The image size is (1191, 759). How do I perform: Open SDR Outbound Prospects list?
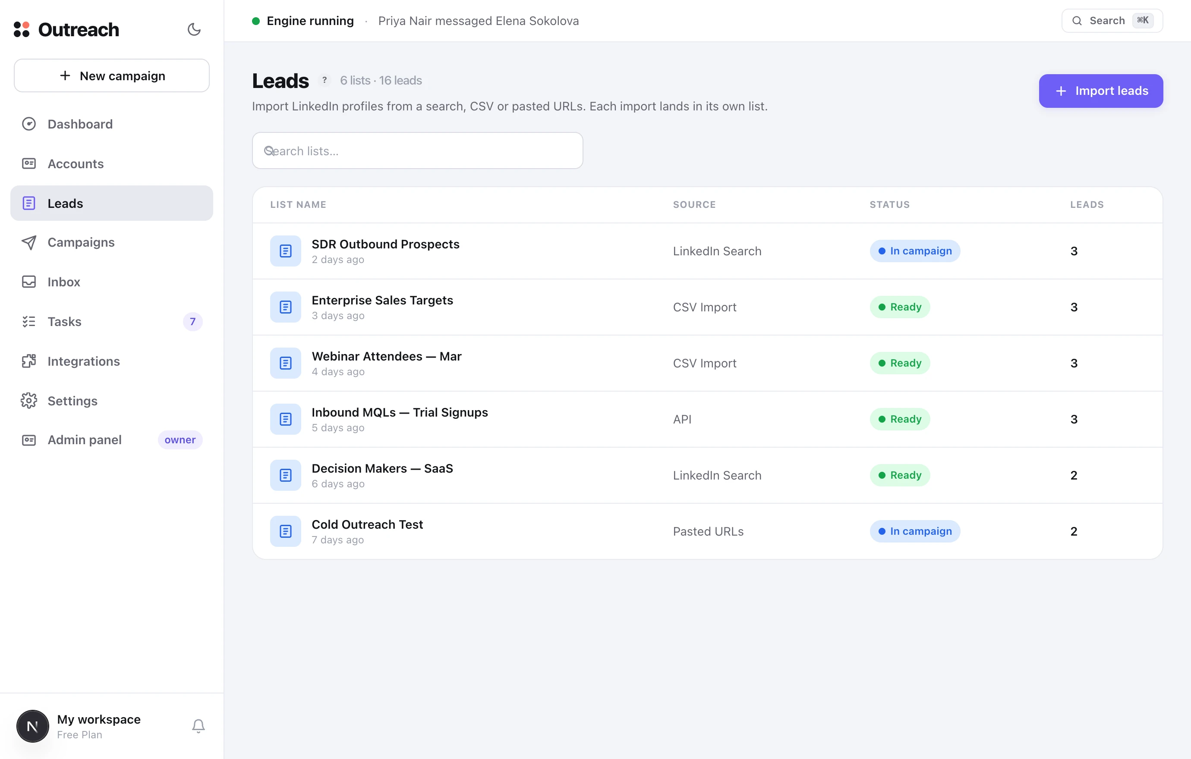pyautogui.click(x=707, y=251)
